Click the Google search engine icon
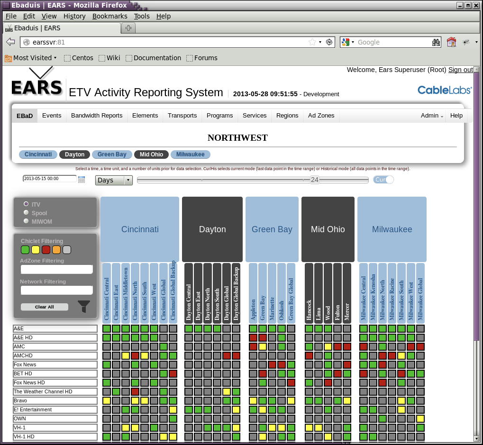The width and height of the screenshot is (483, 445). pyautogui.click(x=346, y=42)
